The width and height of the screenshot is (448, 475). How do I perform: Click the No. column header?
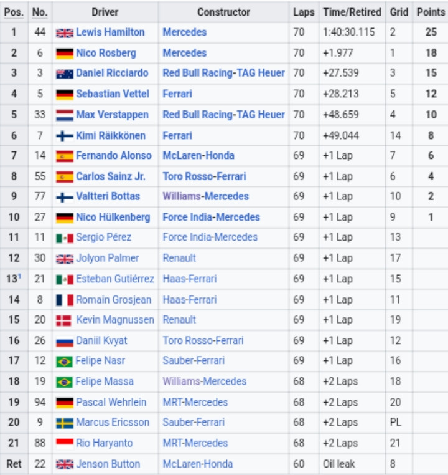point(40,12)
